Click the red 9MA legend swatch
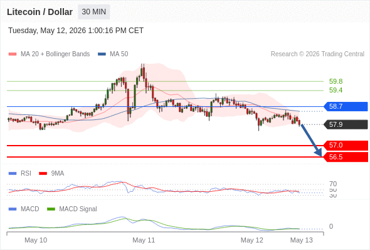 point(43,174)
